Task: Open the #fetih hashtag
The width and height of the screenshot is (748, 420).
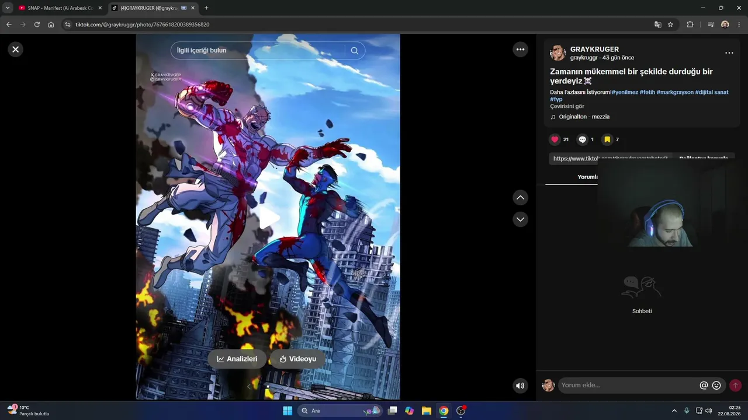Action: [647, 92]
